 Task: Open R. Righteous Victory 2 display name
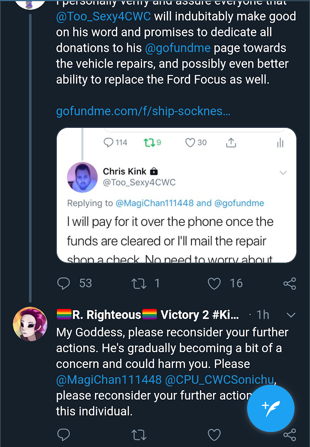pyautogui.click(x=148, y=315)
